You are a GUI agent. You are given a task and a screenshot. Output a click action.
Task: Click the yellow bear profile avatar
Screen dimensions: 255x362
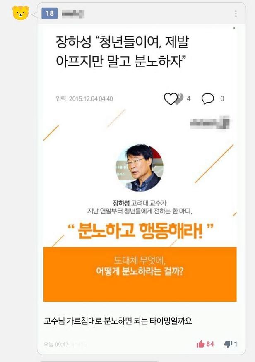coord(21,13)
